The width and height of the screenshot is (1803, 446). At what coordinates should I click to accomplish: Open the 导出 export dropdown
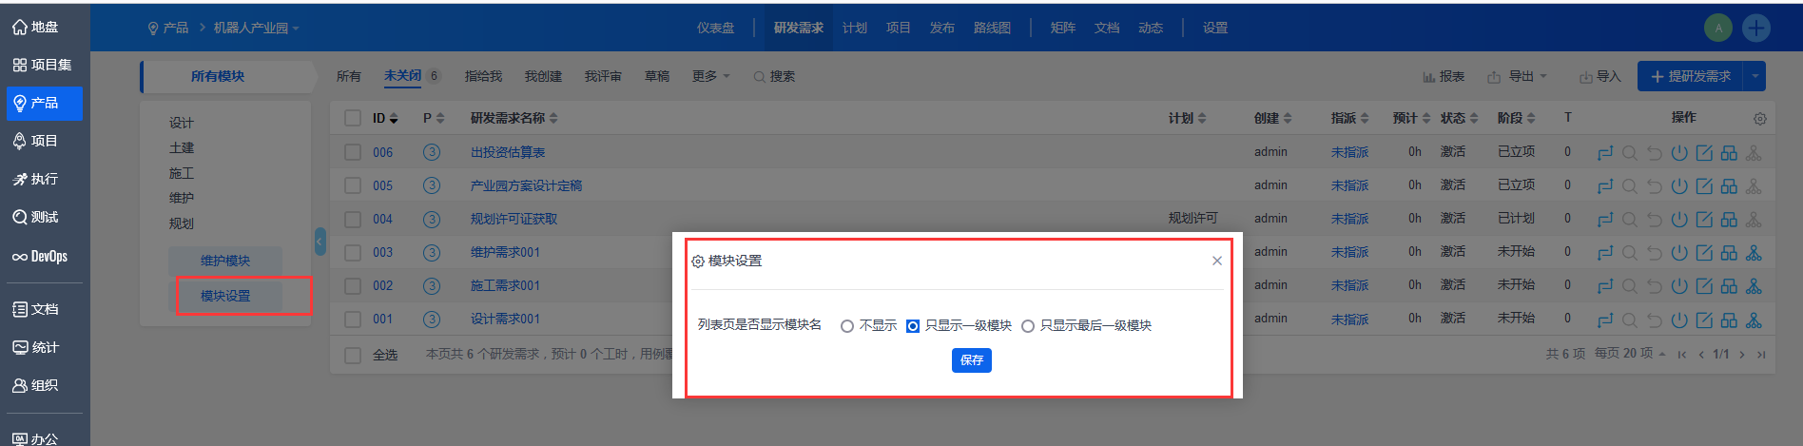pos(1518,76)
